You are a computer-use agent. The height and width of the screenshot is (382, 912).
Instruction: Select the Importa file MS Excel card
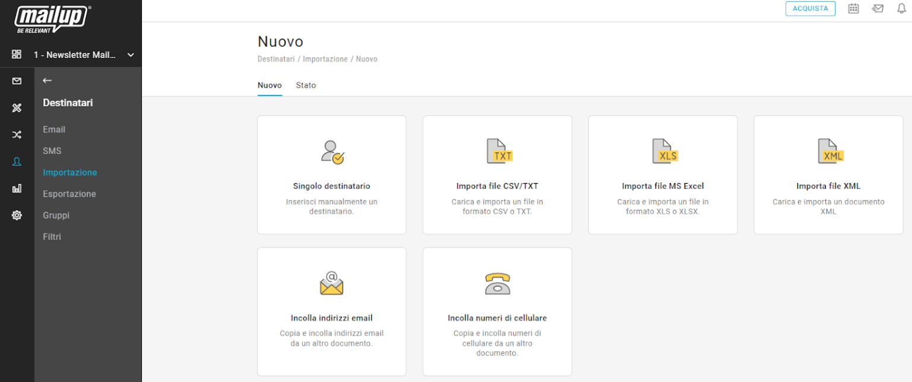tap(663, 175)
